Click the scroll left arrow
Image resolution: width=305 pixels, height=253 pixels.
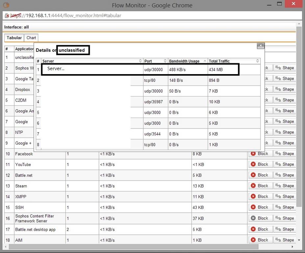(x=6, y=246)
